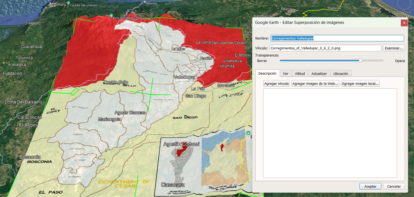Confirm with the Aceptar button
Viewport: 414px width, 197px height.
[x=370, y=186]
